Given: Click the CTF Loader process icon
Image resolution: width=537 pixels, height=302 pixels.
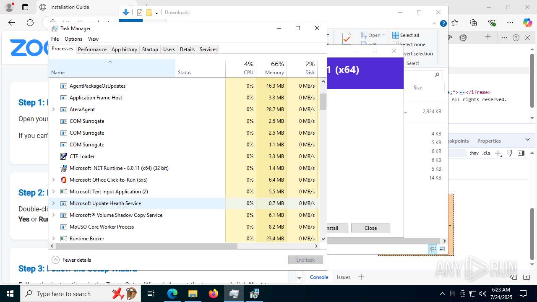Looking at the screenshot, I should click(x=64, y=156).
